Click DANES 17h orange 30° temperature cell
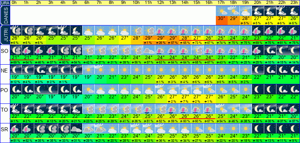 click(222, 21)
